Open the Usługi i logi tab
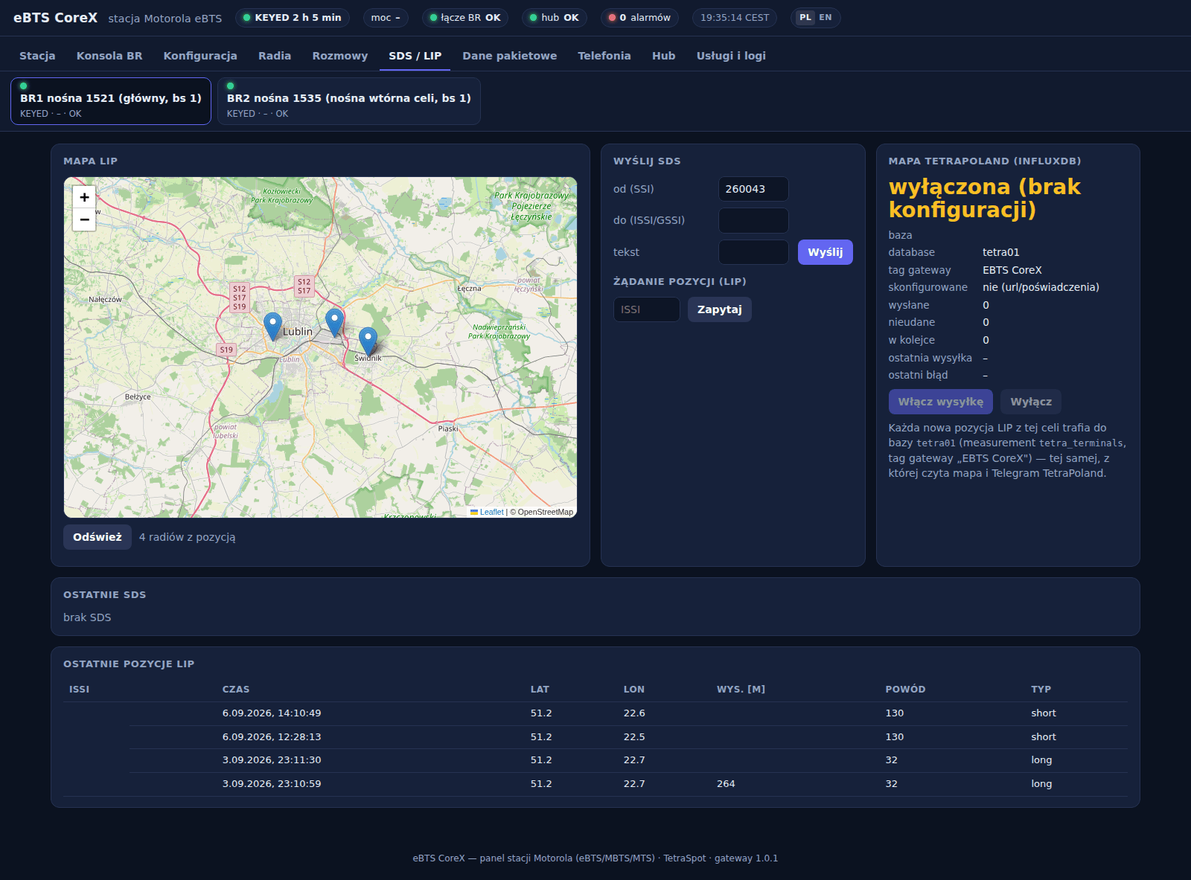Screen dimensions: 1191x880 (x=731, y=56)
